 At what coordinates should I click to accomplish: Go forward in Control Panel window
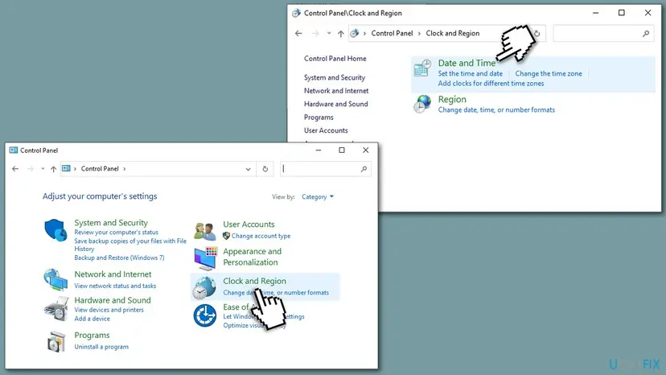pos(30,169)
